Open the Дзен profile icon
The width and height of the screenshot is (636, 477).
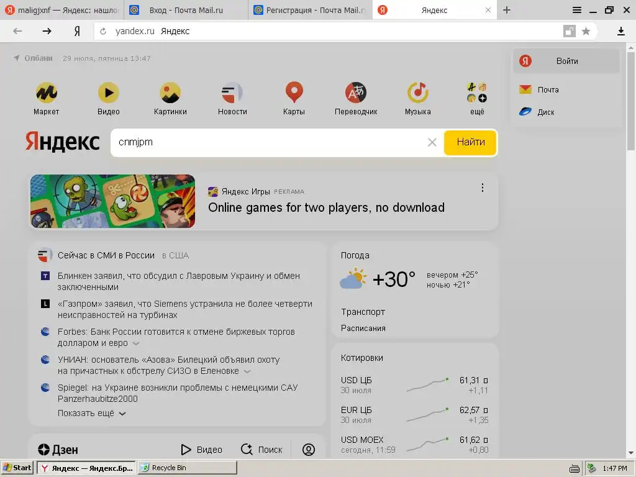point(309,450)
